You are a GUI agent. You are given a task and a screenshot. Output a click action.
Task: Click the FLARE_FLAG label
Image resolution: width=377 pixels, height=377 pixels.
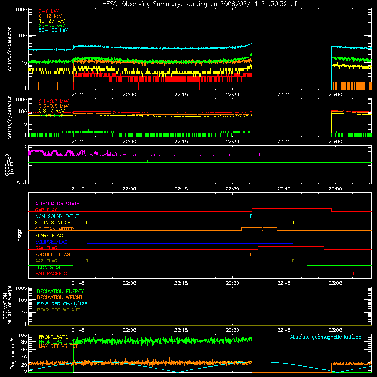49,235
